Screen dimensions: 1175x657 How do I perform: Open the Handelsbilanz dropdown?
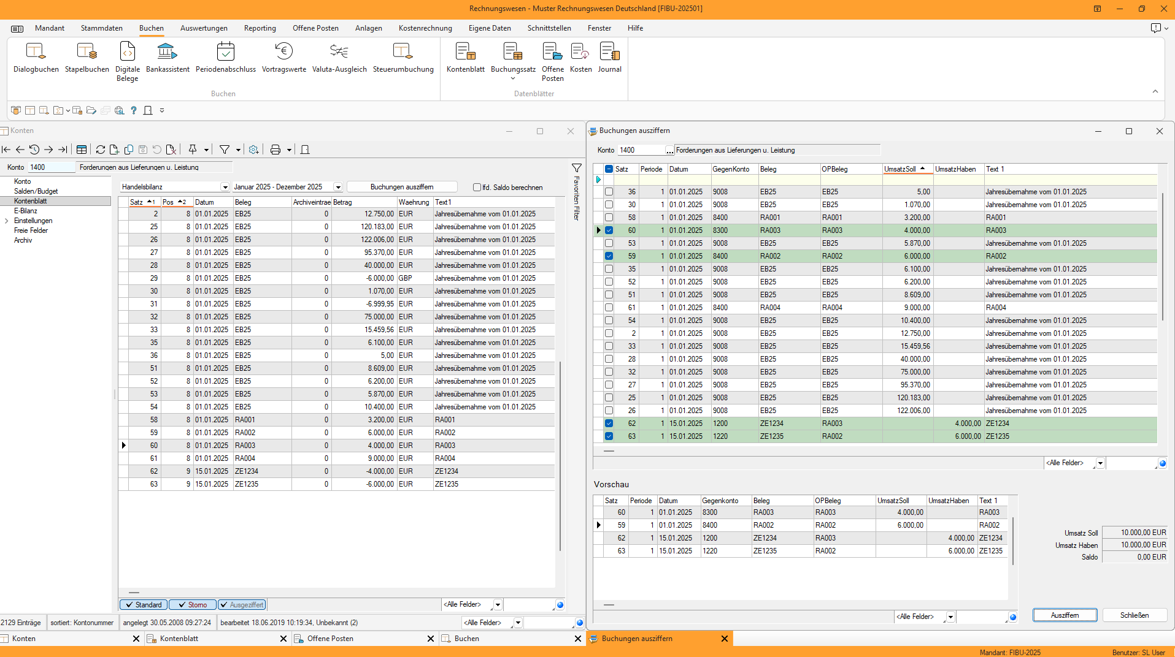pyautogui.click(x=225, y=187)
